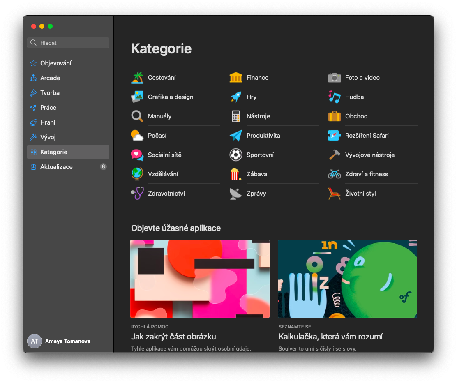
Task: Choose the Sportovní soccer ball icon
Action: click(235, 155)
